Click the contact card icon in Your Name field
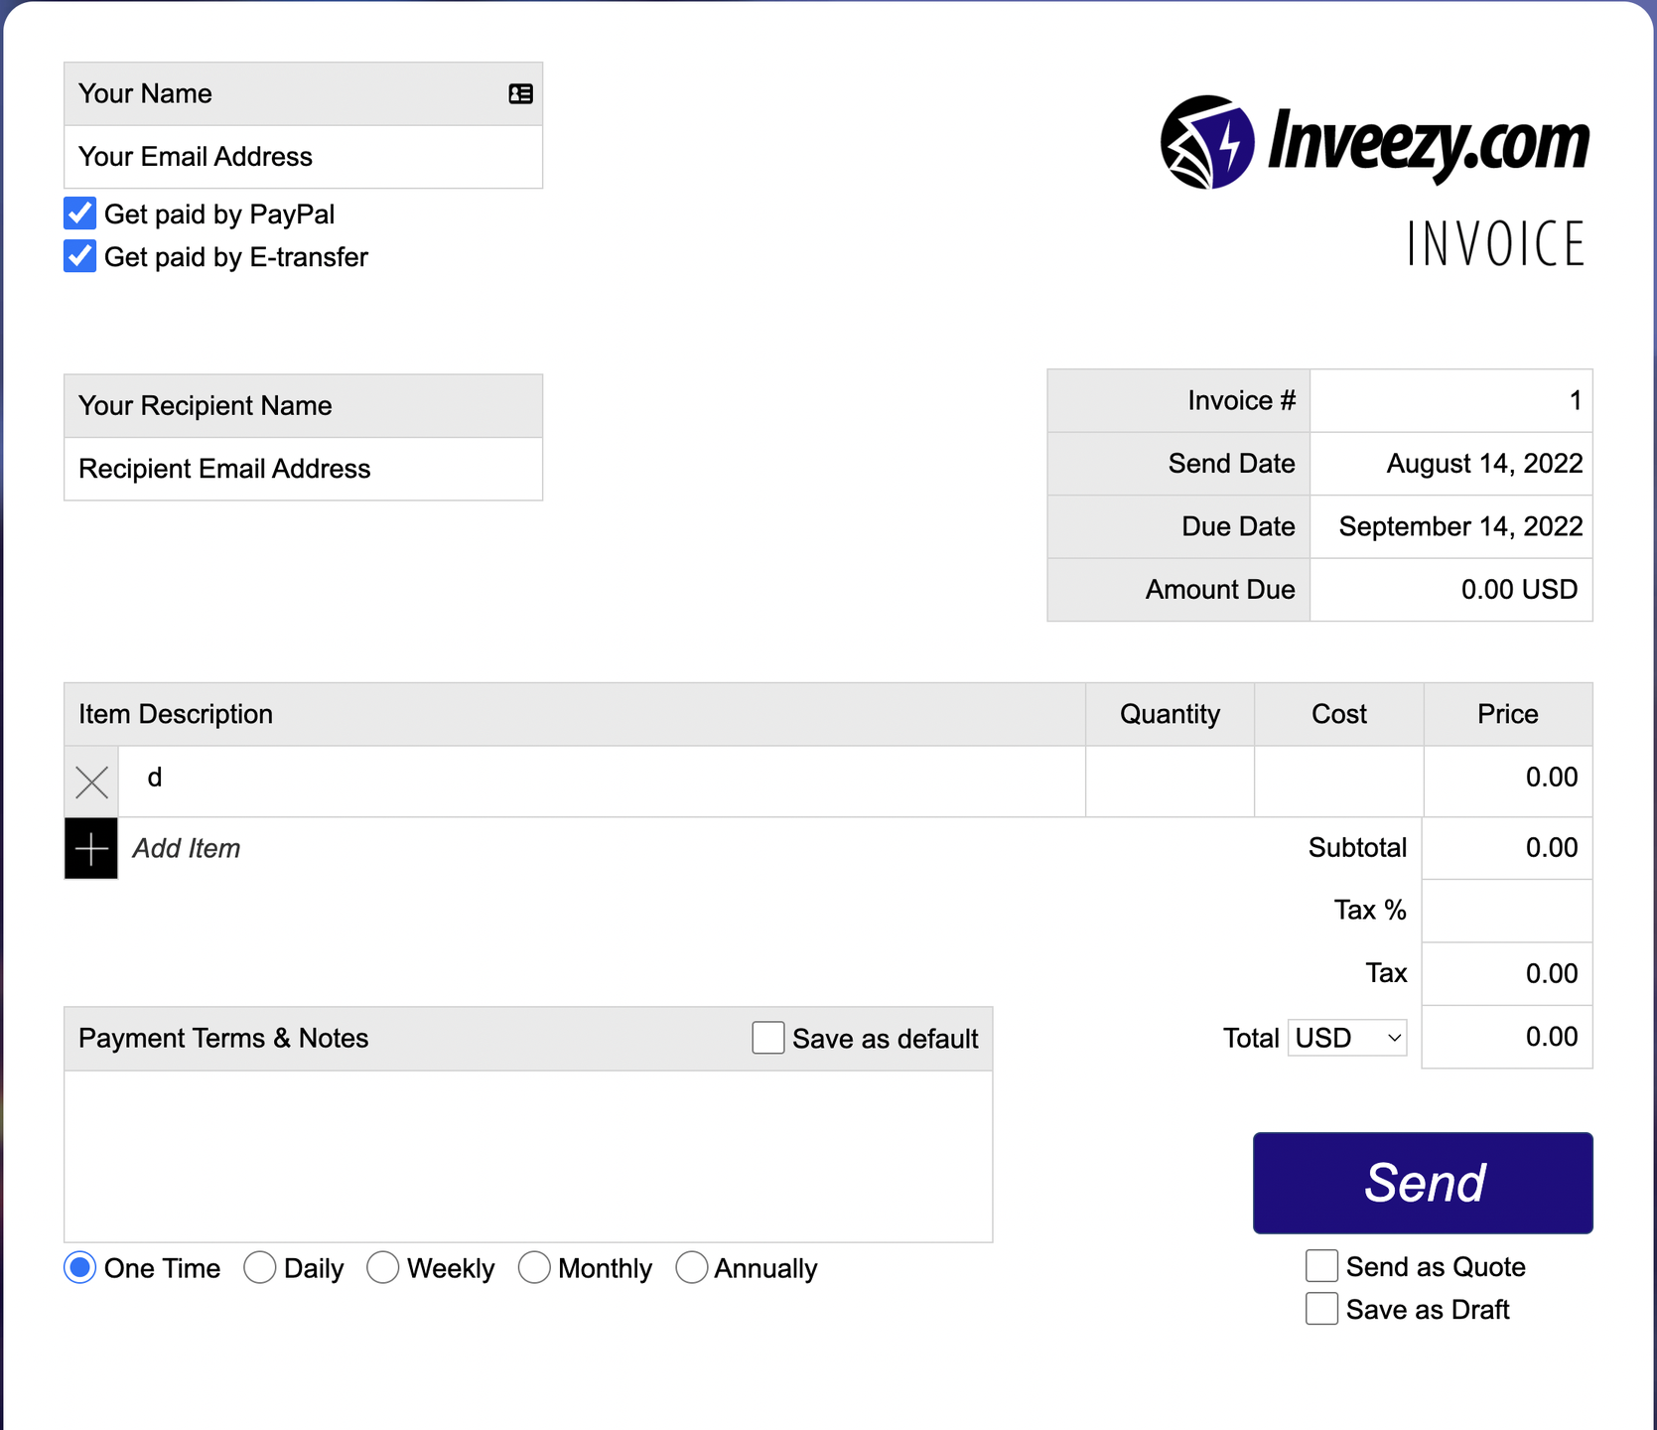This screenshot has width=1657, height=1430. pyautogui.click(x=520, y=93)
